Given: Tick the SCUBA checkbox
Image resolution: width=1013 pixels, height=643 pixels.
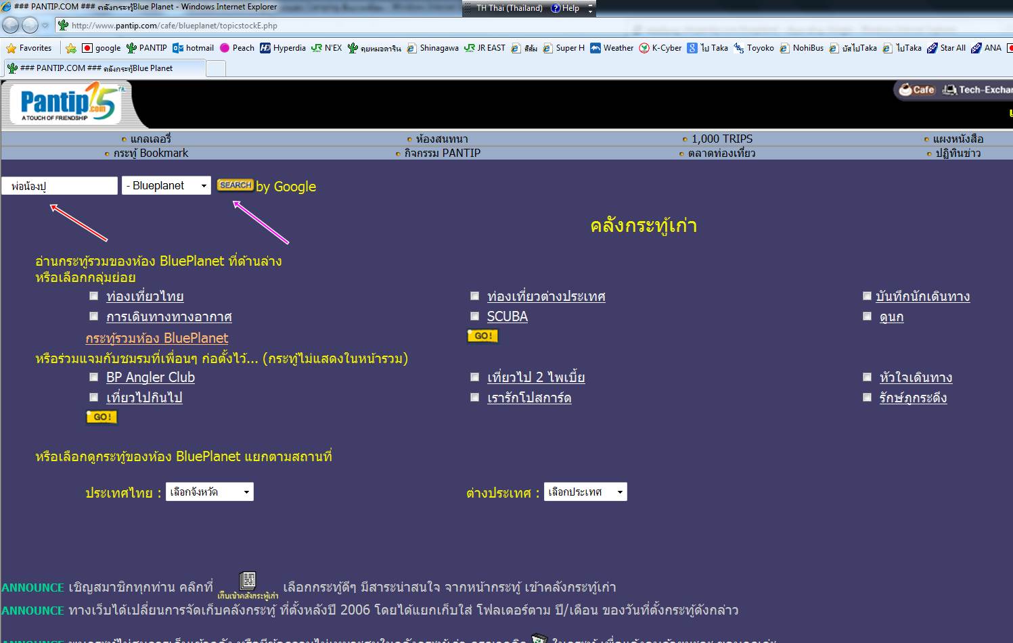Looking at the screenshot, I should [x=475, y=316].
